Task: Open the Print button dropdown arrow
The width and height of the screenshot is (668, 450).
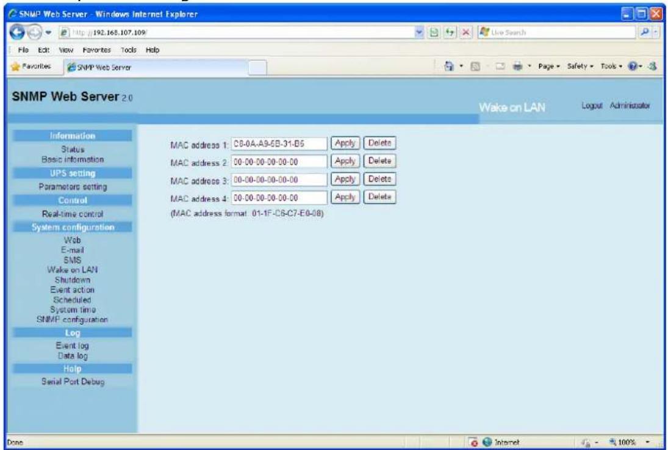Action: click(x=530, y=67)
